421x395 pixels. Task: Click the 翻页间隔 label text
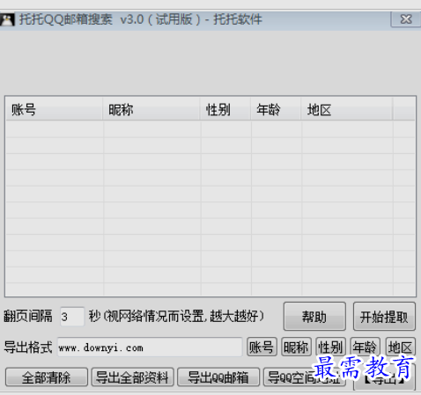(28, 316)
